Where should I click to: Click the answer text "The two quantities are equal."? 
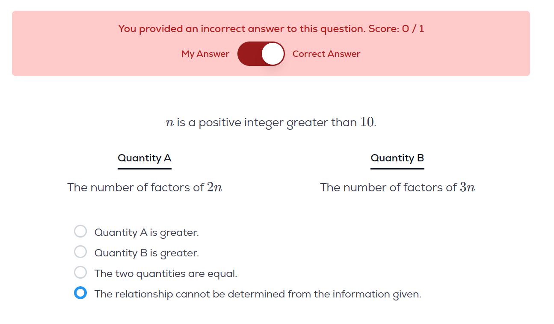(x=166, y=273)
